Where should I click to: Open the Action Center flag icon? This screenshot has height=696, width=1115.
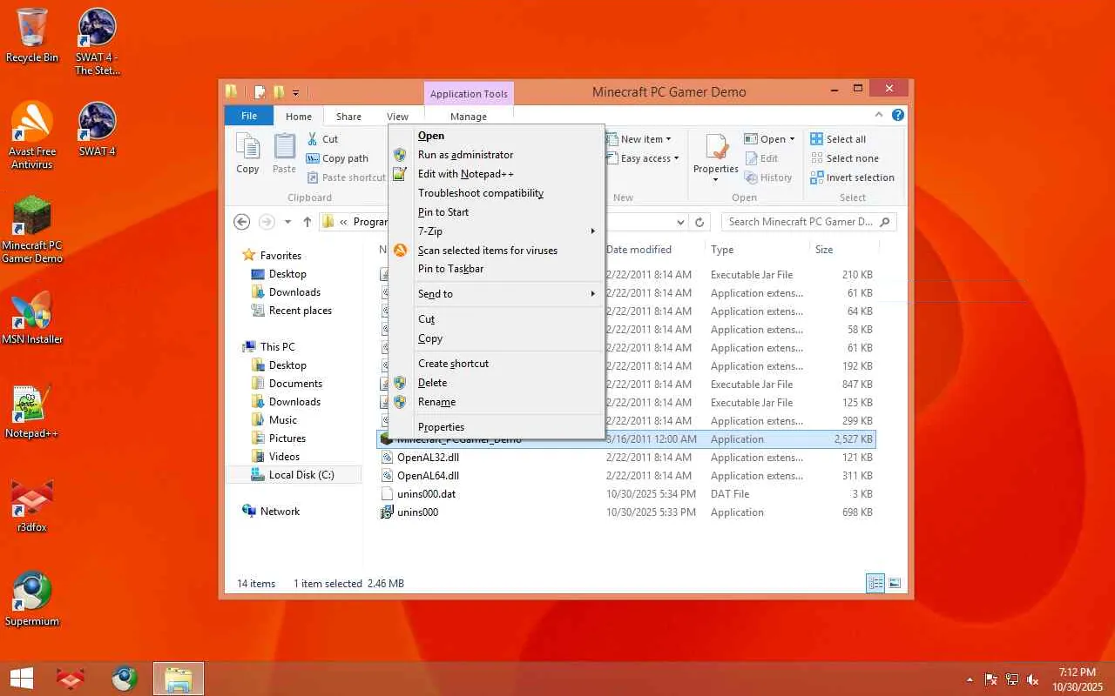pos(991,679)
